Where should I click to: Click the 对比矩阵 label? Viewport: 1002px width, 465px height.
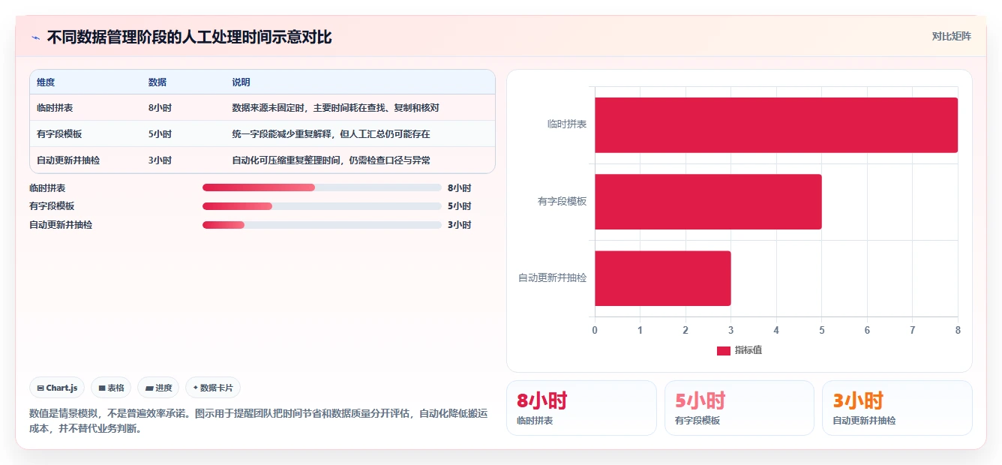tap(951, 36)
